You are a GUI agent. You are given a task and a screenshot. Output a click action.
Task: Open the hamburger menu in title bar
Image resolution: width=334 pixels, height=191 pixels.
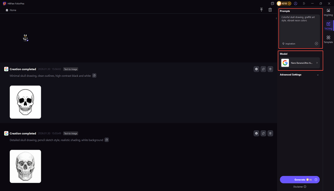pyautogui.click(x=304, y=3)
